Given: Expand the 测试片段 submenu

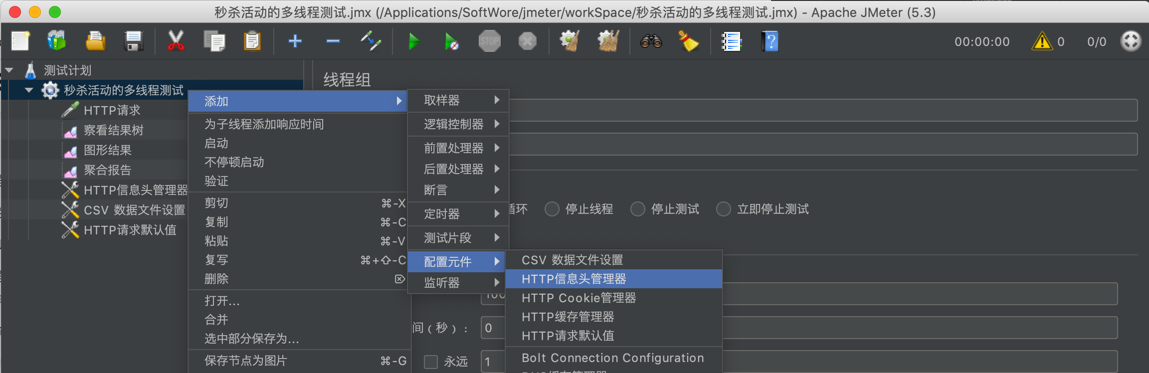Looking at the screenshot, I should [x=458, y=238].
